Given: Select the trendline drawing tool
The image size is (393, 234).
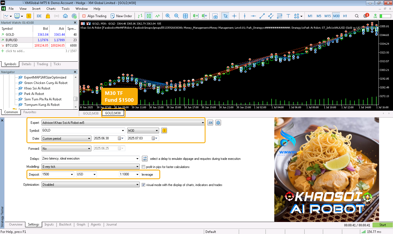Looking at the screenshot, I should pos(262,16).
